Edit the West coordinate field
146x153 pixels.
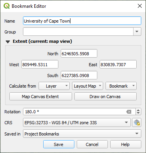pos(40,64)
